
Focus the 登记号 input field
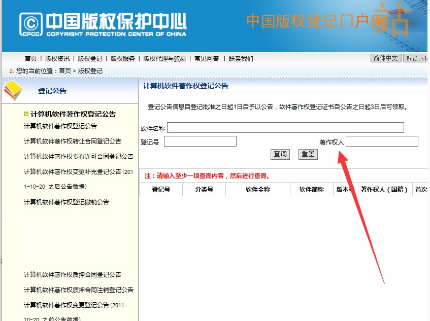pyautogui.click(x=200, y=141)
